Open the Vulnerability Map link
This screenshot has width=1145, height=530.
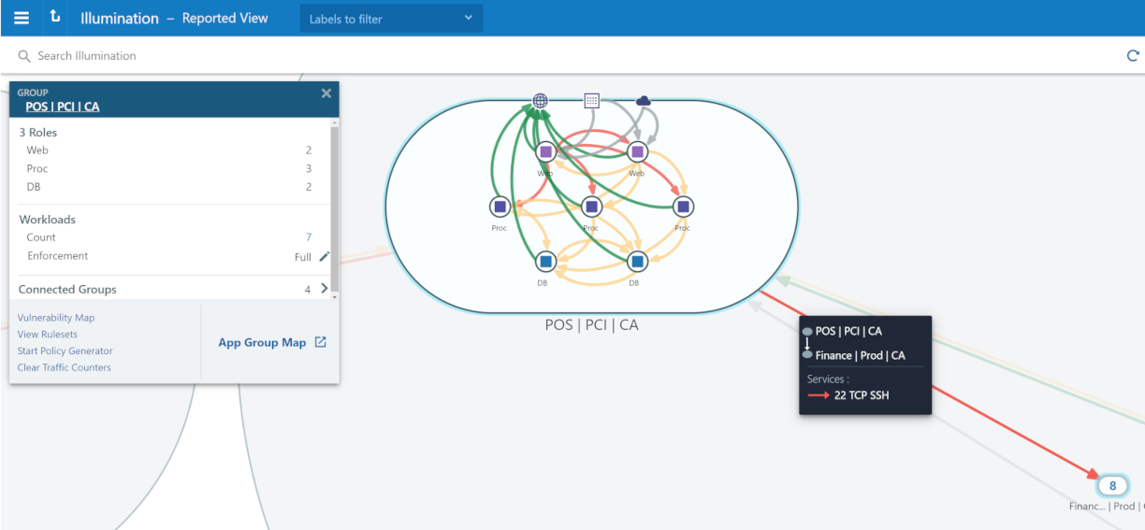click(56, 318)
